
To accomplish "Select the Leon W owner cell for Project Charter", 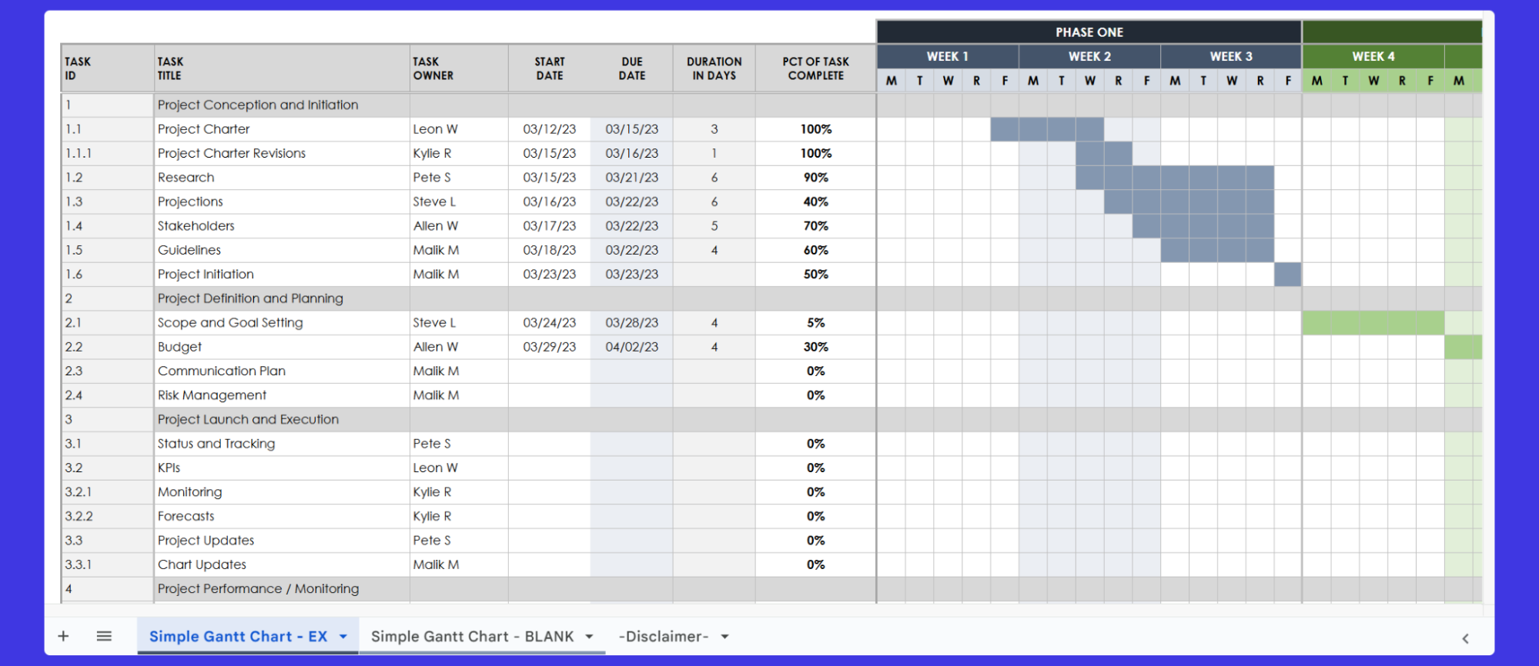I will pyautogui.click(x=459, y=129).
